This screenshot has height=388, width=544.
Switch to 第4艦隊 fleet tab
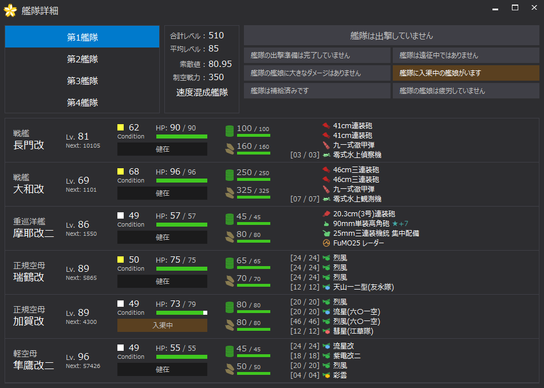point(82,102)
